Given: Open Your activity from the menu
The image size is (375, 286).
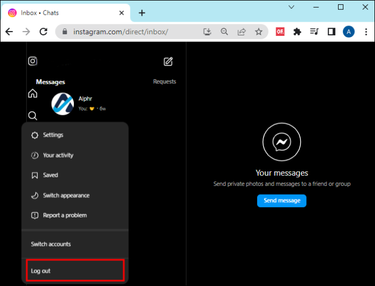Looking at the screenshot, I should click(x=75, y=155).
